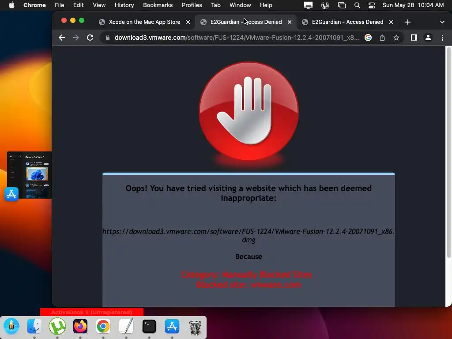Open Launchpad rocket icon in dock
452x339 pixels.
tap(11, 327)
